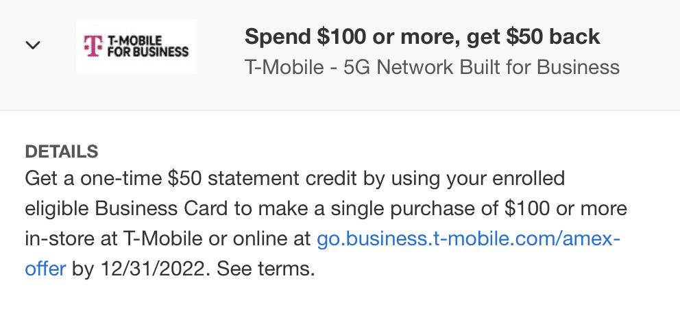This screenshot has height=333, width=680.
Task: Click the 'get $50 back' portion of the title
Action: point(533,36)
